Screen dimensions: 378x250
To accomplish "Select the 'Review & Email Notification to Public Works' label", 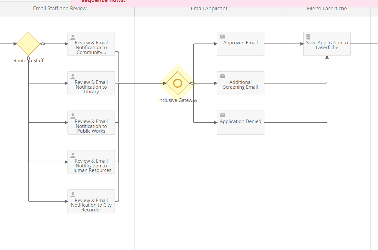I will 91,126.
